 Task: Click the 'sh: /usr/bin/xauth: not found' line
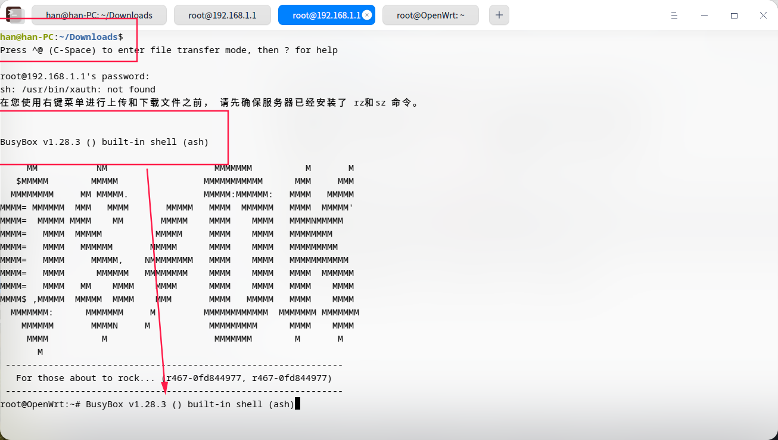click(77, 89)
